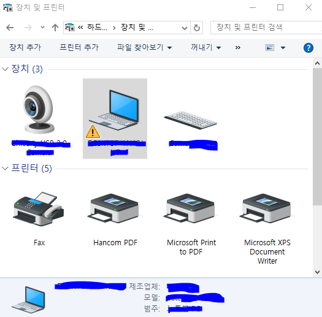Click the 범주: label in details pane
322x317 pixels.
click(x=151, y=308)
